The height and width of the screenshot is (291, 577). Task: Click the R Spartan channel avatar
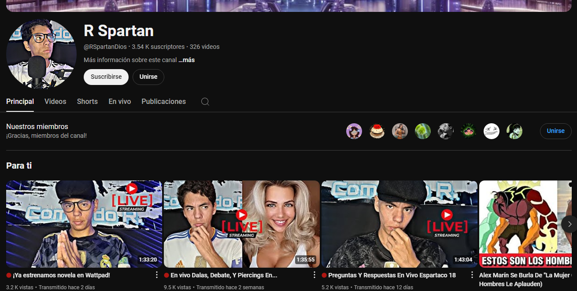point(41,54)
